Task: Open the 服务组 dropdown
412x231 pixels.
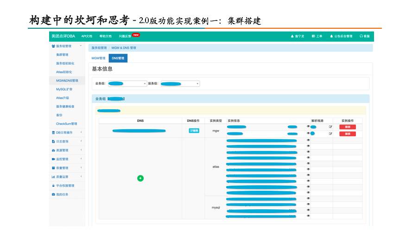Action: click(180, 84)
